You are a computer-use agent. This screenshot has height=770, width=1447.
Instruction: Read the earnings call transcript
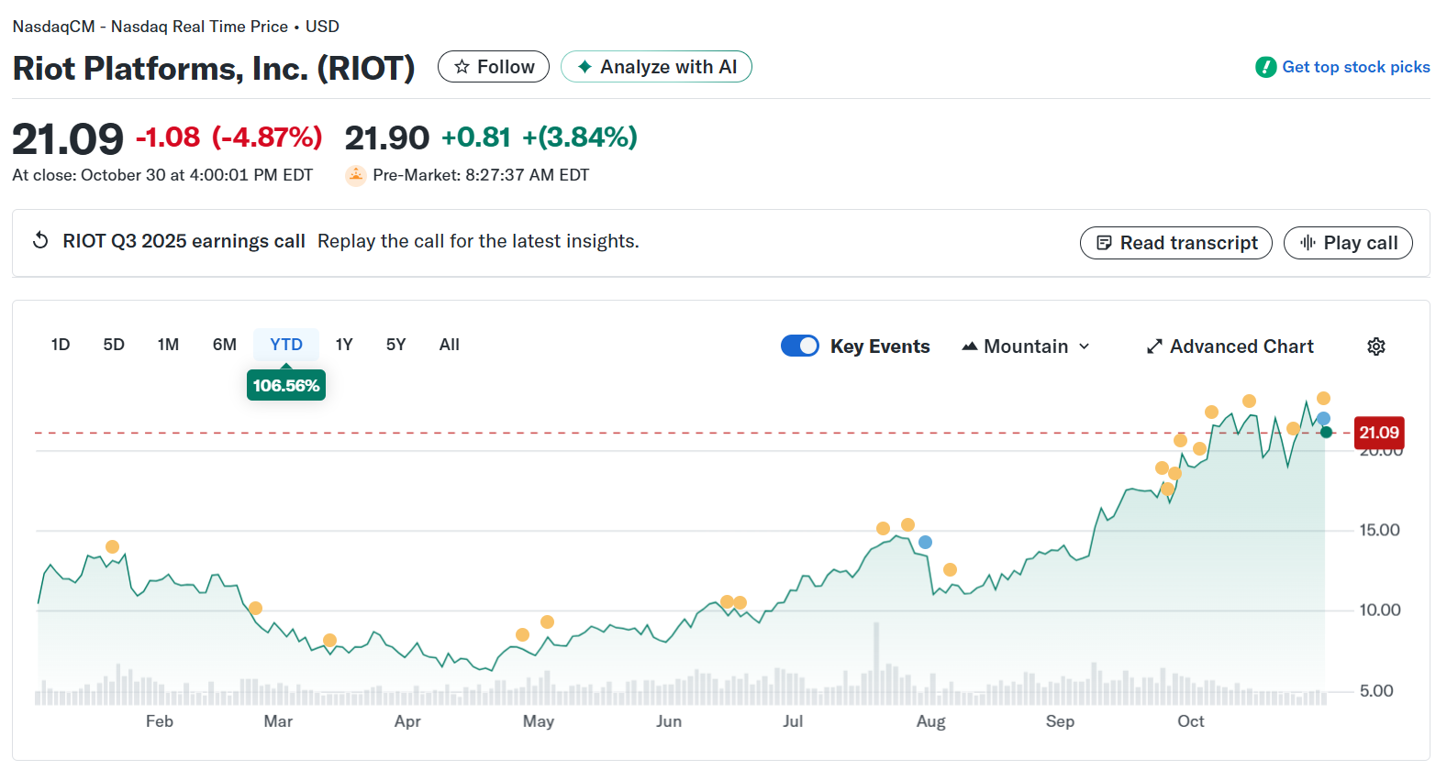(x=1176, y=243)
